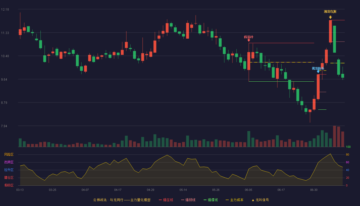Click the 06-30 date label
The width and height of the screenshot is (360, 206).
tap(314, 190)
